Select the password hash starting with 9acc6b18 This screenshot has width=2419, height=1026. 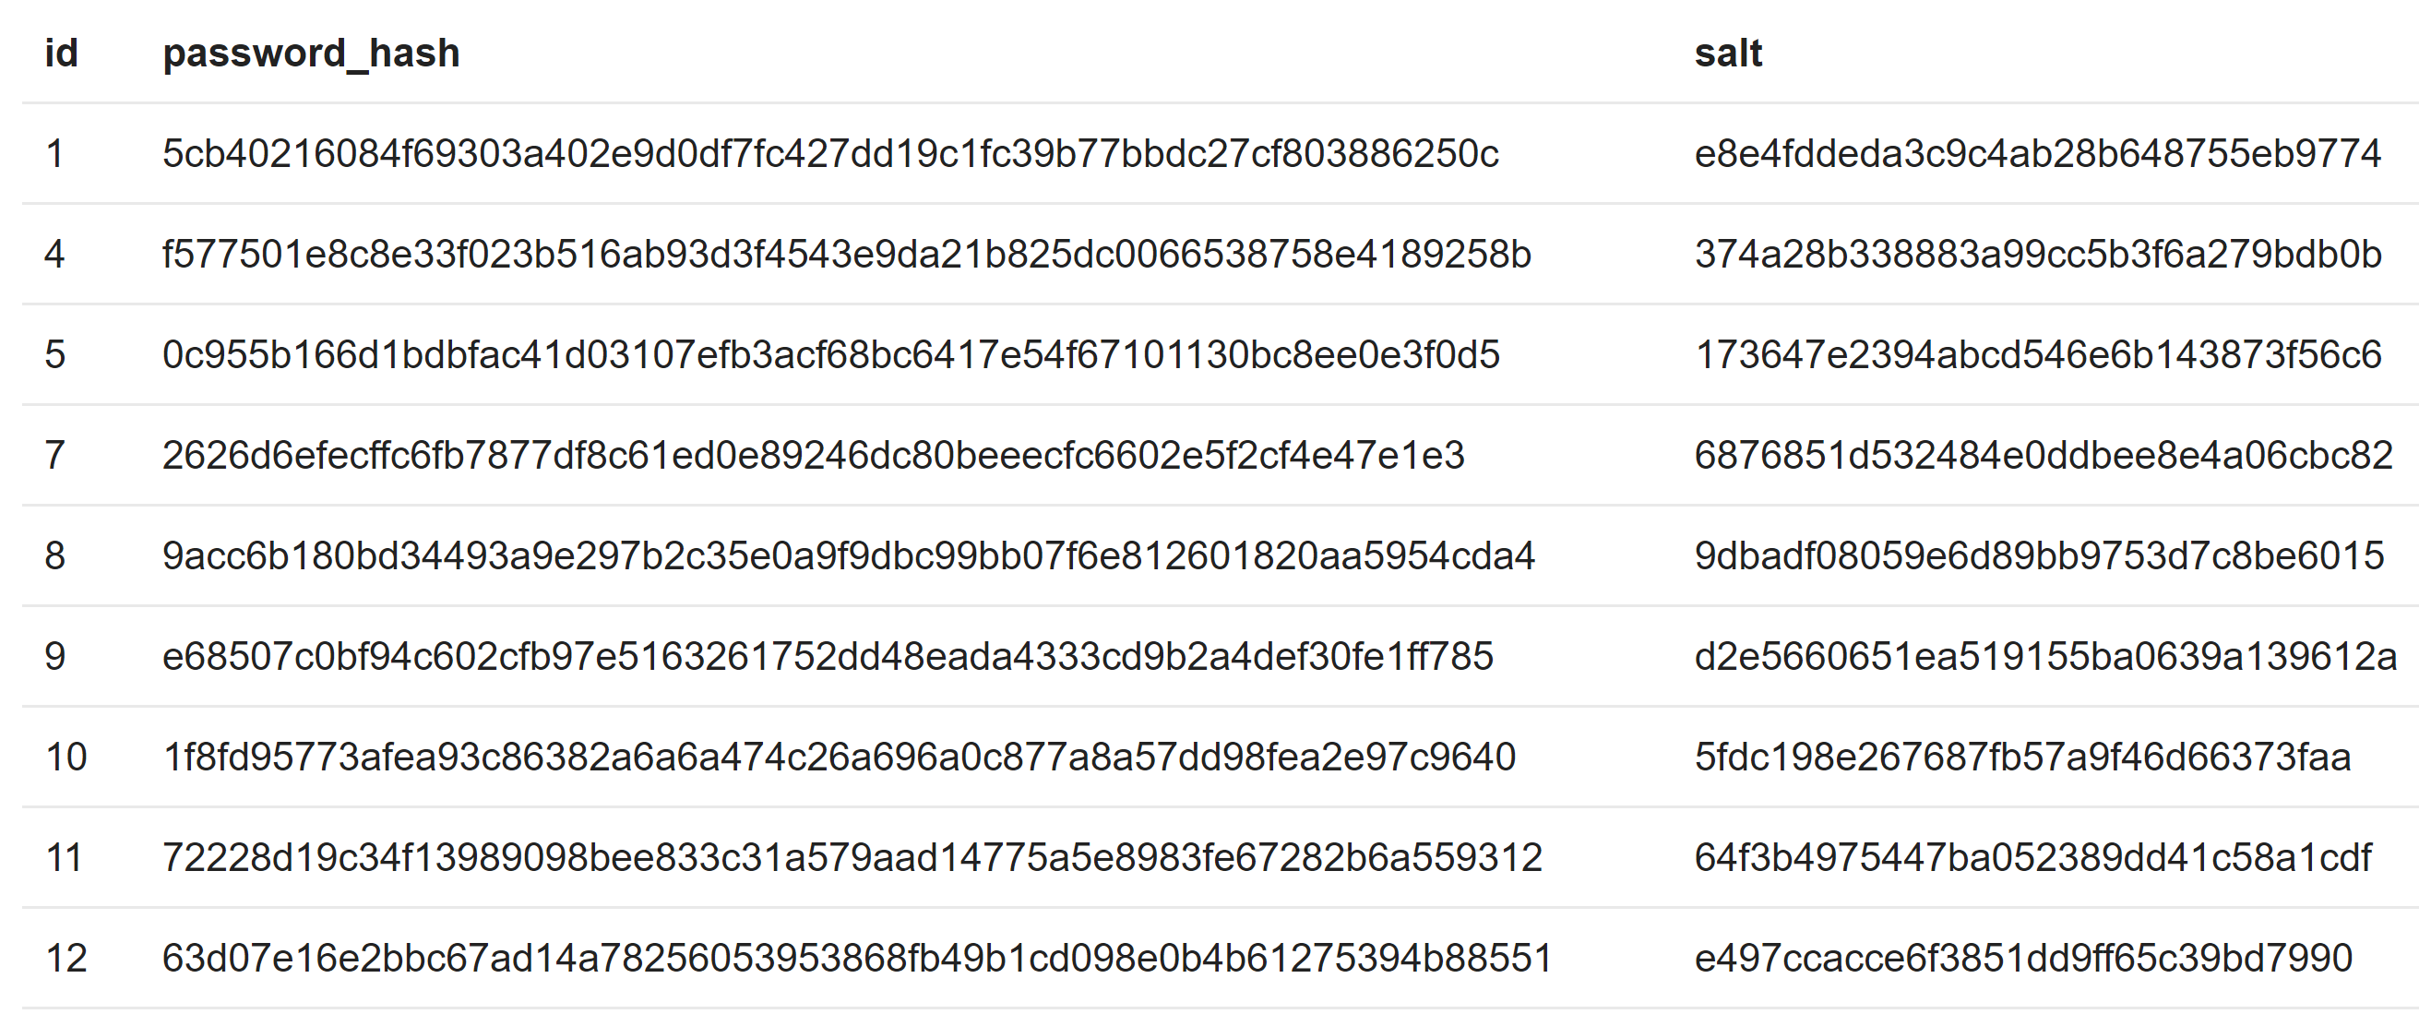pyautogui.click(x=848, y=556)
